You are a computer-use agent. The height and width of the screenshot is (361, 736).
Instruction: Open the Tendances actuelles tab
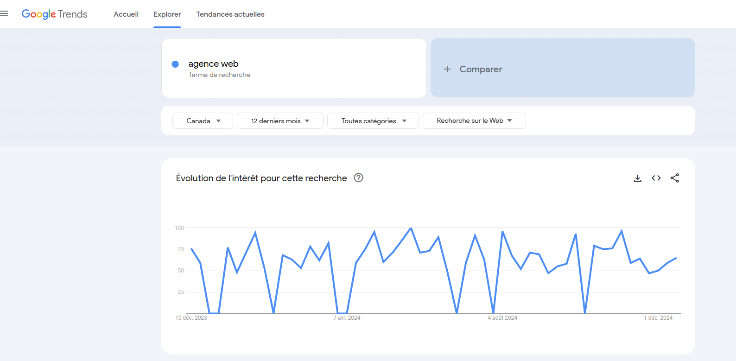[x=230, y=14]
